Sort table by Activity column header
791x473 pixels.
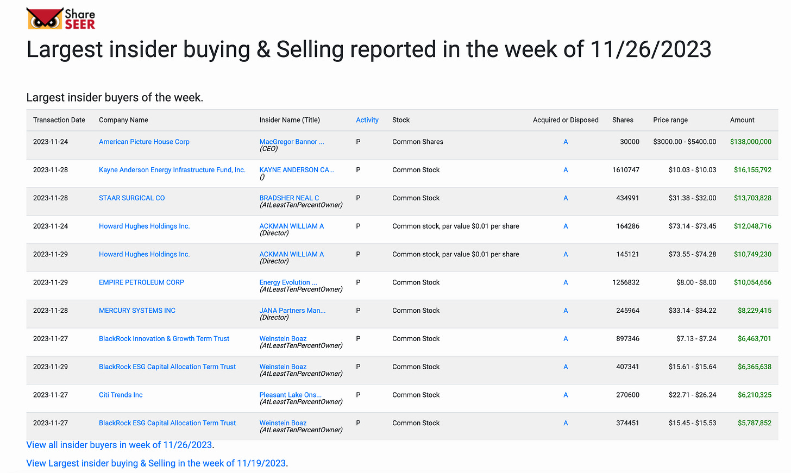point(367,120)
